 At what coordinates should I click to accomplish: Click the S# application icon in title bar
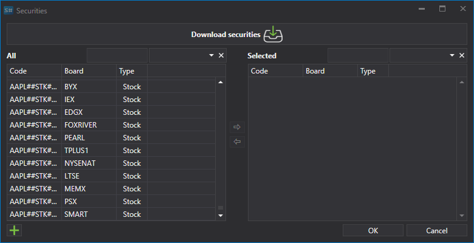click(x=9, y=10)
